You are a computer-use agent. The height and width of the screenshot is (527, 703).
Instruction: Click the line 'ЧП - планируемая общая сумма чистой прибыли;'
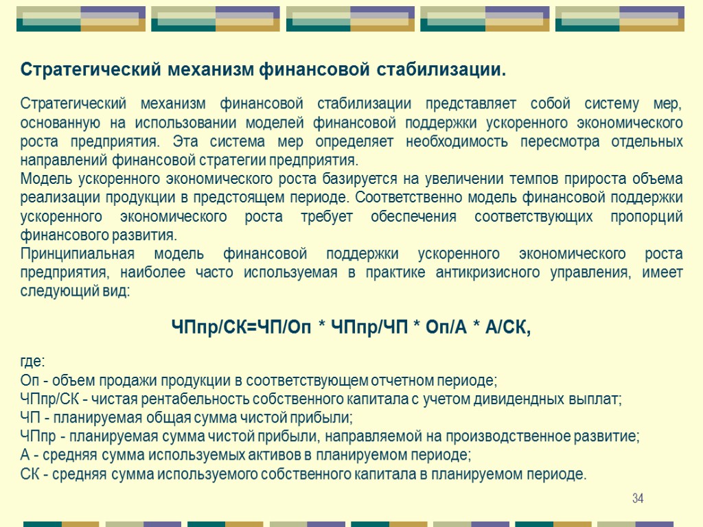(x=187, y=418)
